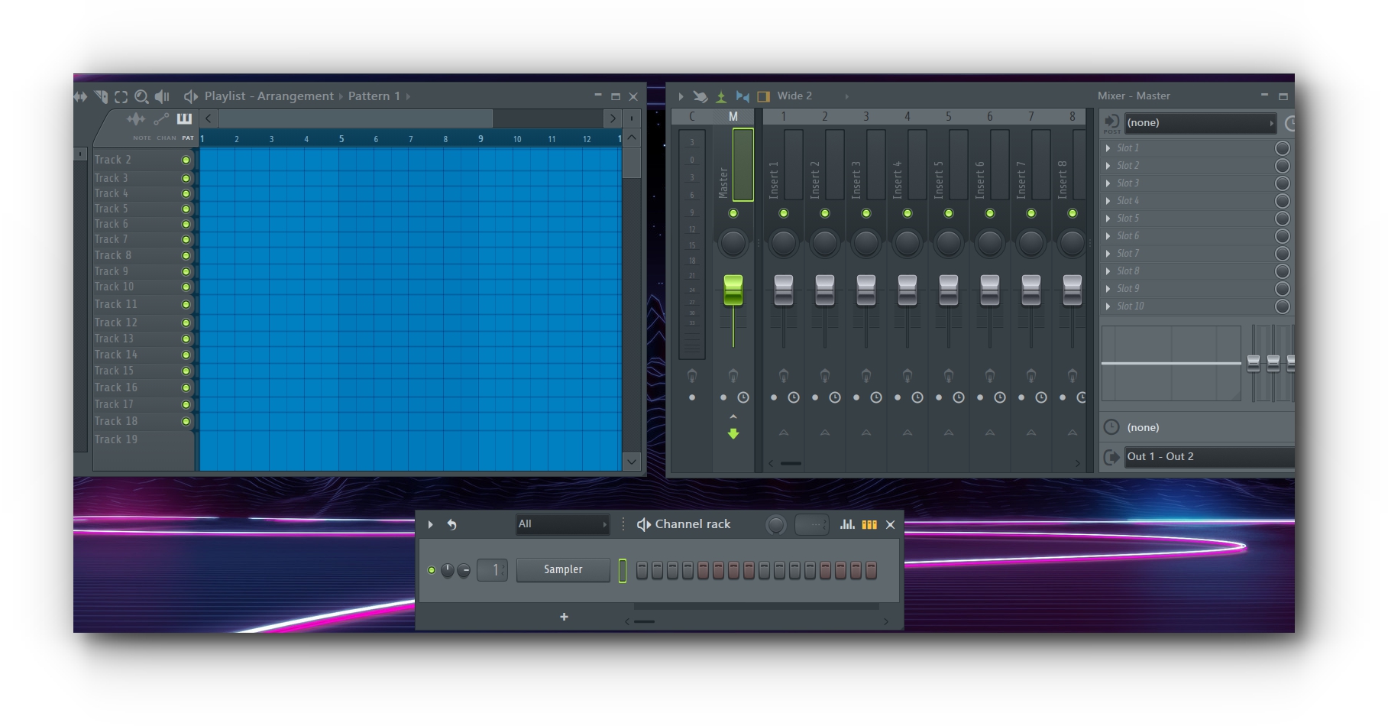This screenshot has width=1388, height=726.
Task: Click the Sampler mixer track number 1 box
Action: click(492, 570)
